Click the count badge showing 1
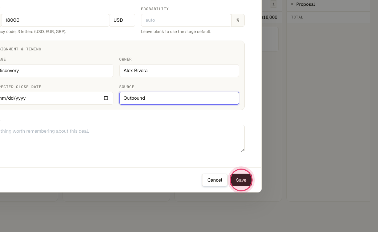 273,4
